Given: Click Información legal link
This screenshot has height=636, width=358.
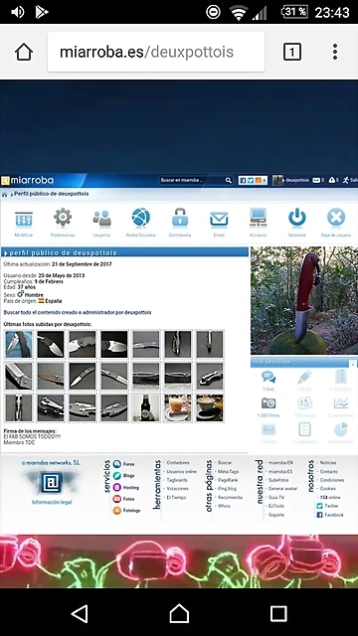Looking at the screenshot, I should click(52, 502).
